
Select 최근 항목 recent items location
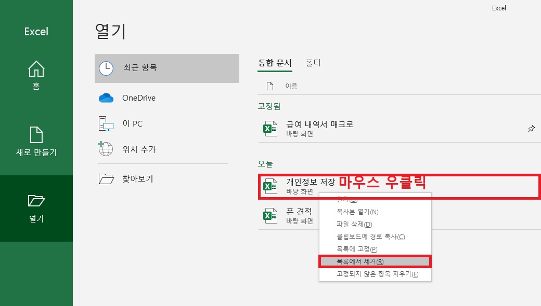(166, 68)
